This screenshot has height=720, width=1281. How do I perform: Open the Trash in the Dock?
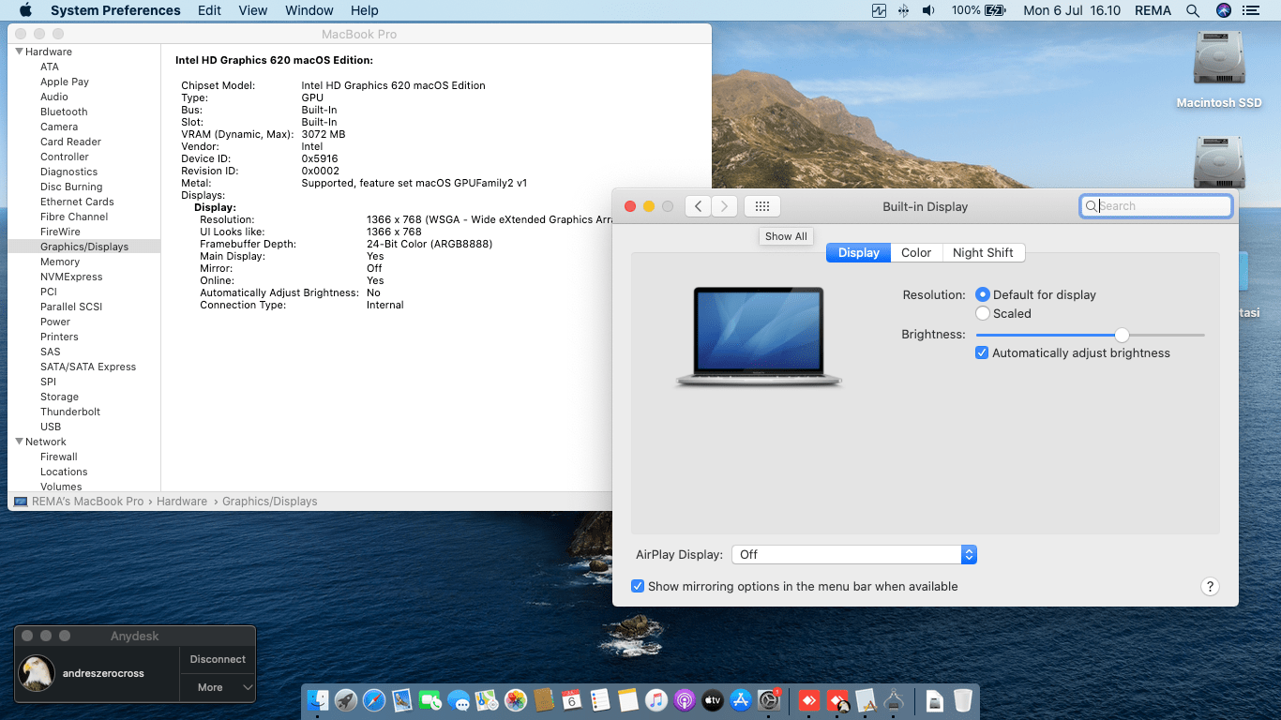[963, 700]
